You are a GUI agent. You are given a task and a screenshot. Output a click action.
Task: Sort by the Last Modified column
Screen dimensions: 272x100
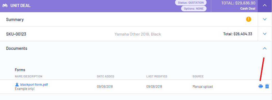pos(157,76)
